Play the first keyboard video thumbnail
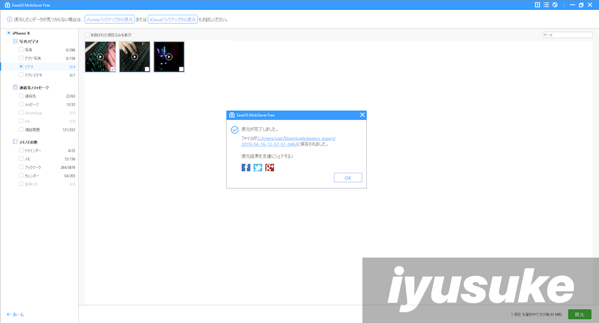The width and height of the screenshot is (599, 323). click(x=100, y=57)
